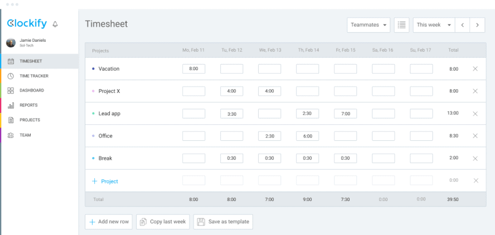This screenshot has height=235, width=495.
Task: Expand the This week date range
Action: coord(433,25)
